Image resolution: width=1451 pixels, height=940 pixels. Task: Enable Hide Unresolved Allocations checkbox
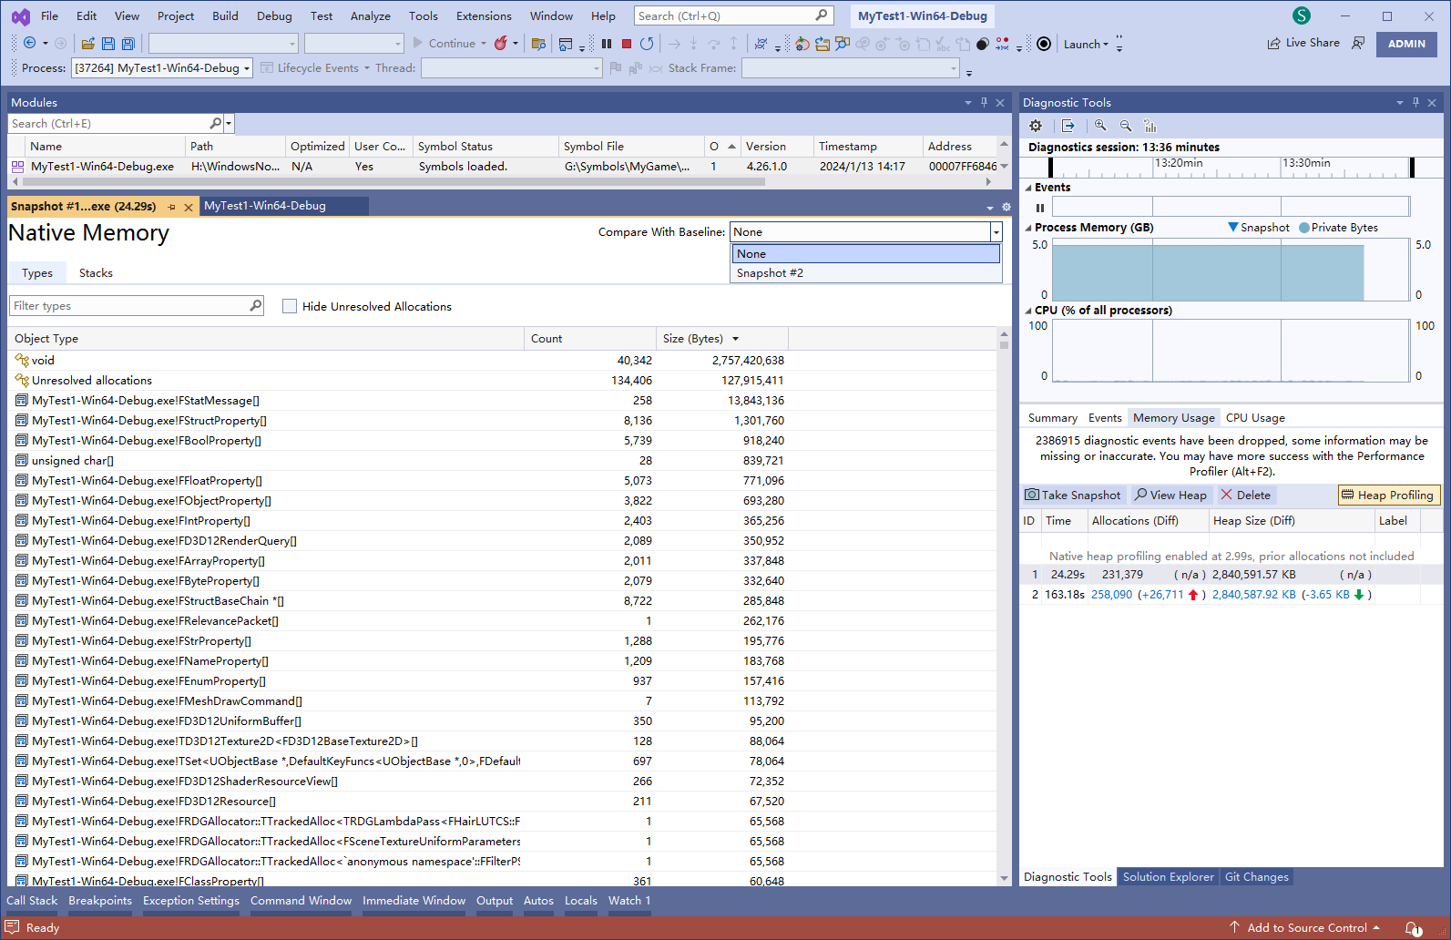pos(290,306)
